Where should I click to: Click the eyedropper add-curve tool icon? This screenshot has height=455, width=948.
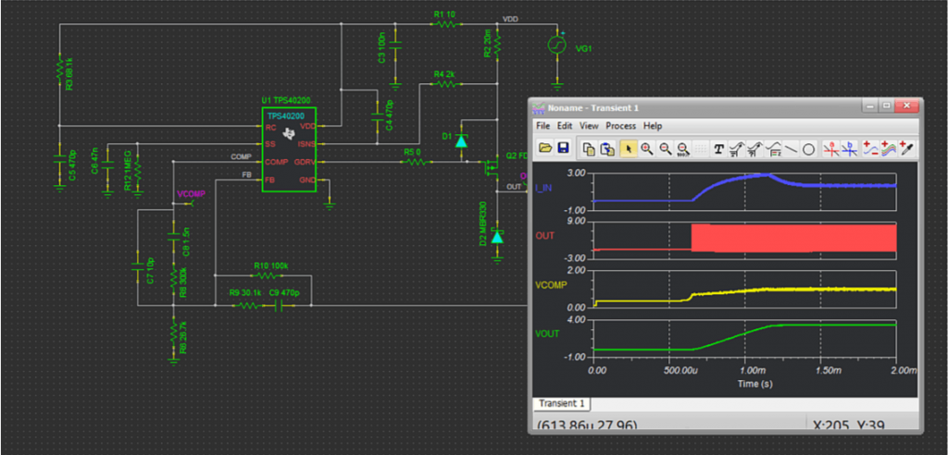906,148
